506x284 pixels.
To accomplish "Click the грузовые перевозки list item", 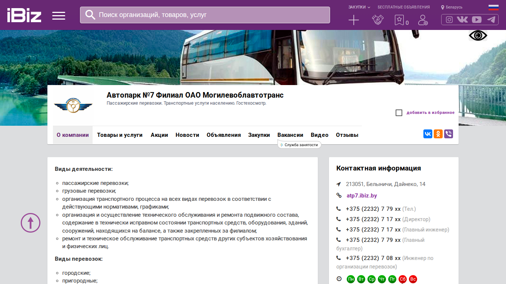I will (89, 191).
